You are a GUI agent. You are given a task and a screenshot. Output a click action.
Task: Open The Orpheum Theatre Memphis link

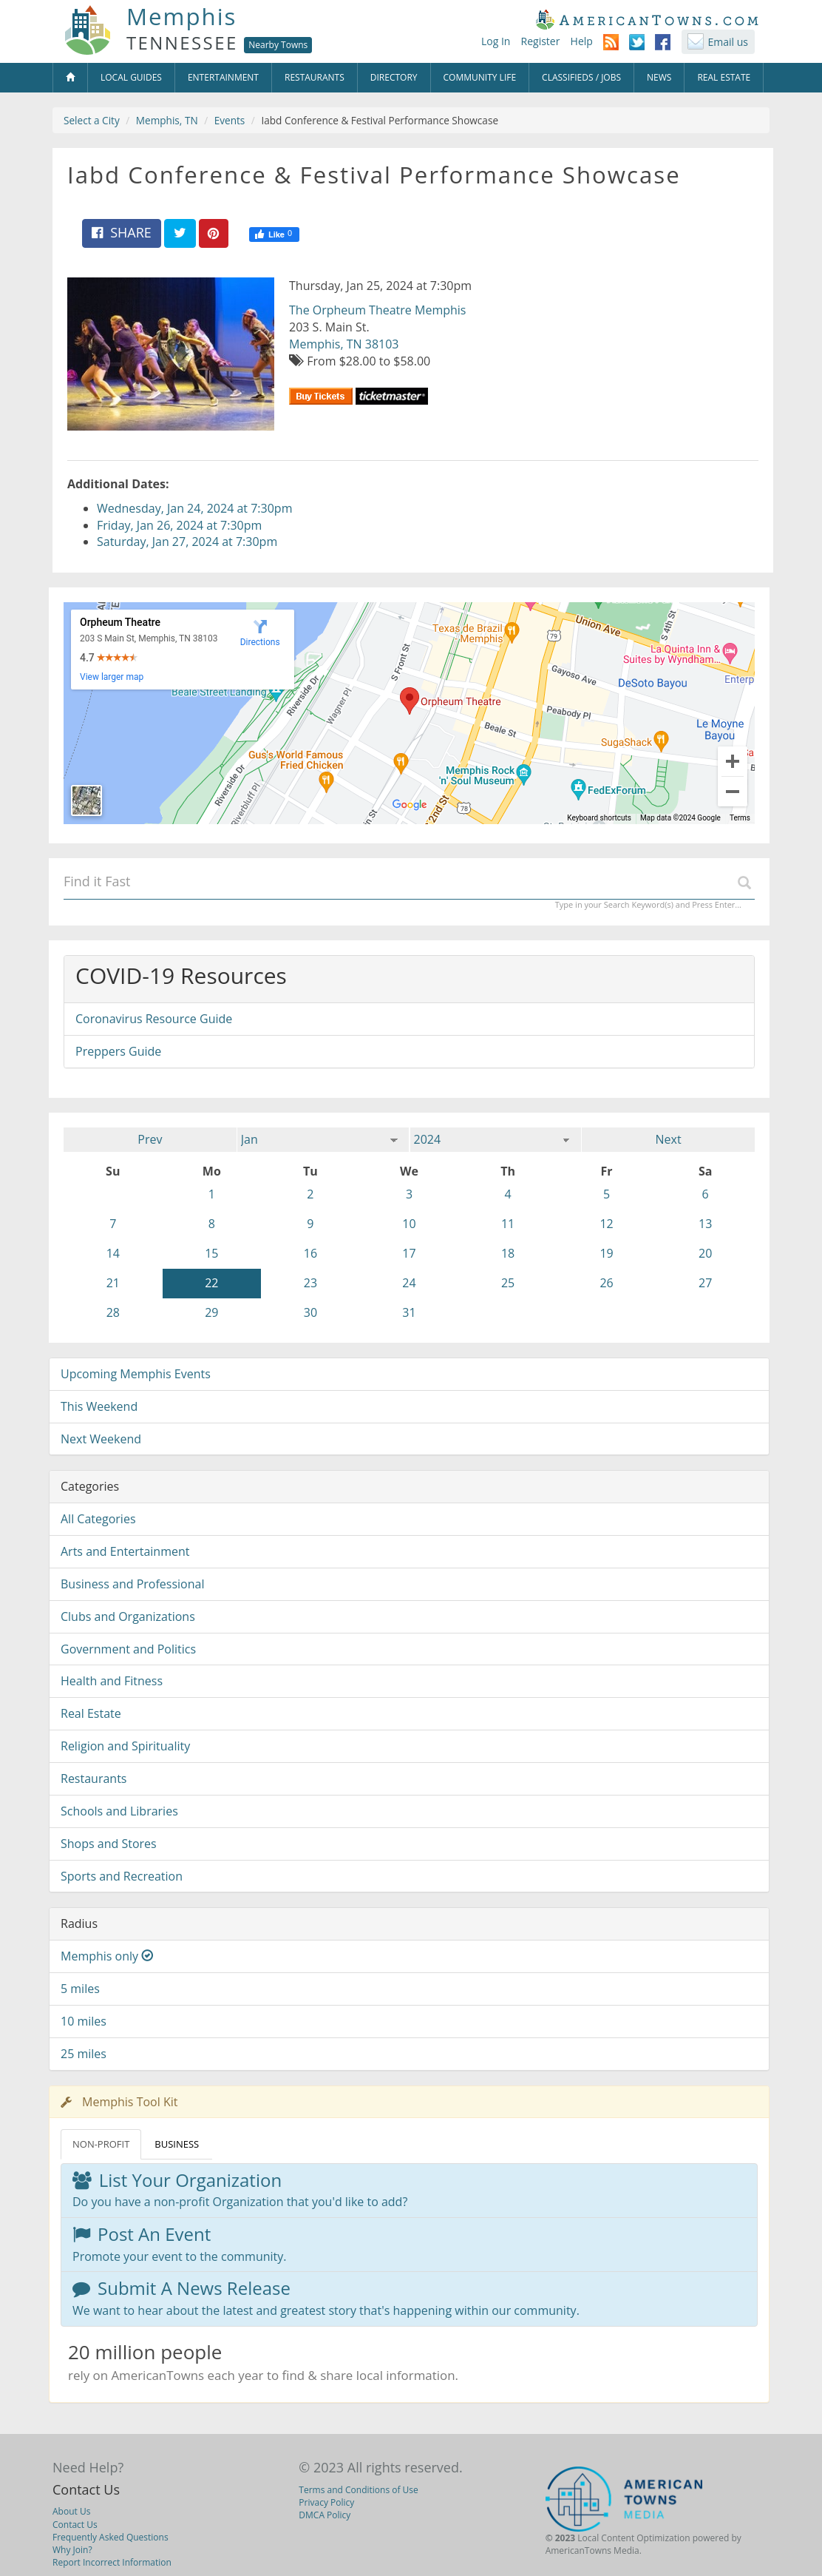tap(378, 310)
